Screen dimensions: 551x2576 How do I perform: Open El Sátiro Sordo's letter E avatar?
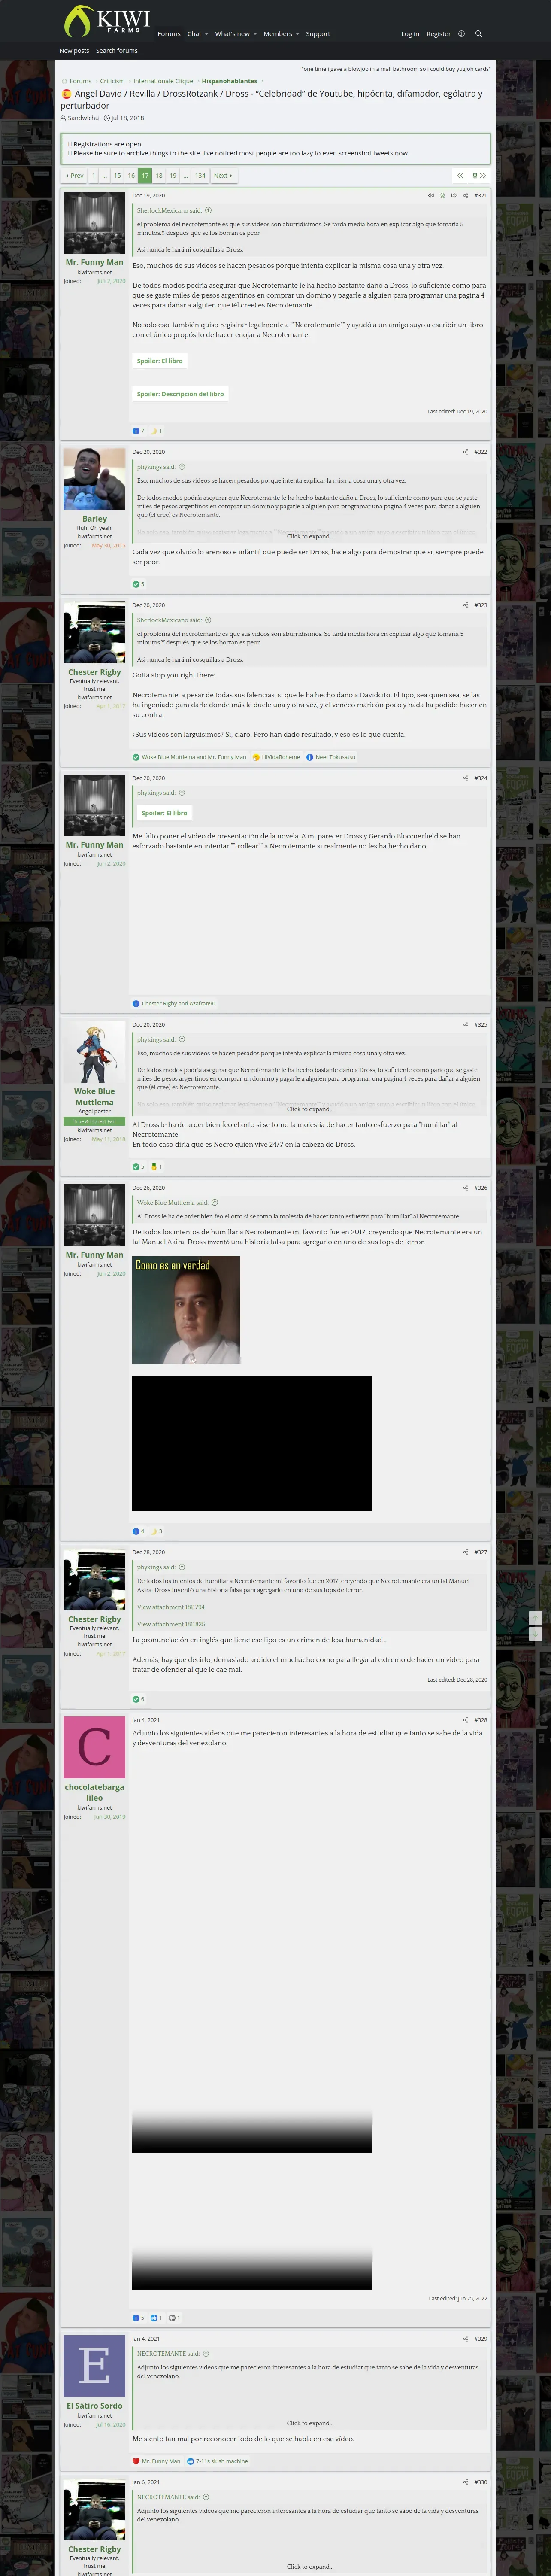pos(94,2366)
